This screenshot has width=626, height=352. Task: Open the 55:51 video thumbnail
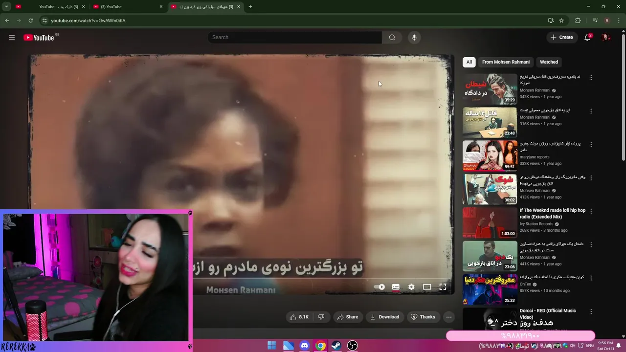click(x=490, y=155)
